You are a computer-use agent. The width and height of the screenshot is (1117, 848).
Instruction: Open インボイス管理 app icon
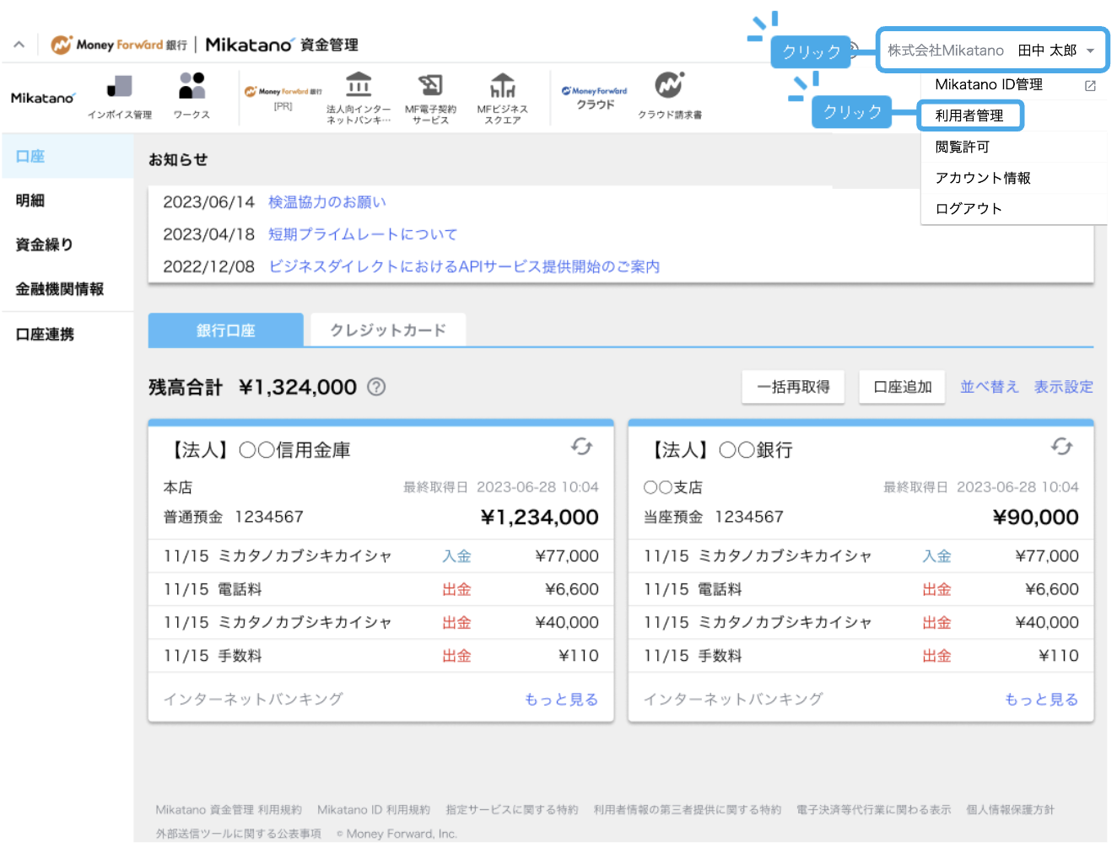120,97
